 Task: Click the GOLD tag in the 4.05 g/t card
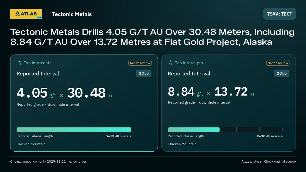coord(144,73)
